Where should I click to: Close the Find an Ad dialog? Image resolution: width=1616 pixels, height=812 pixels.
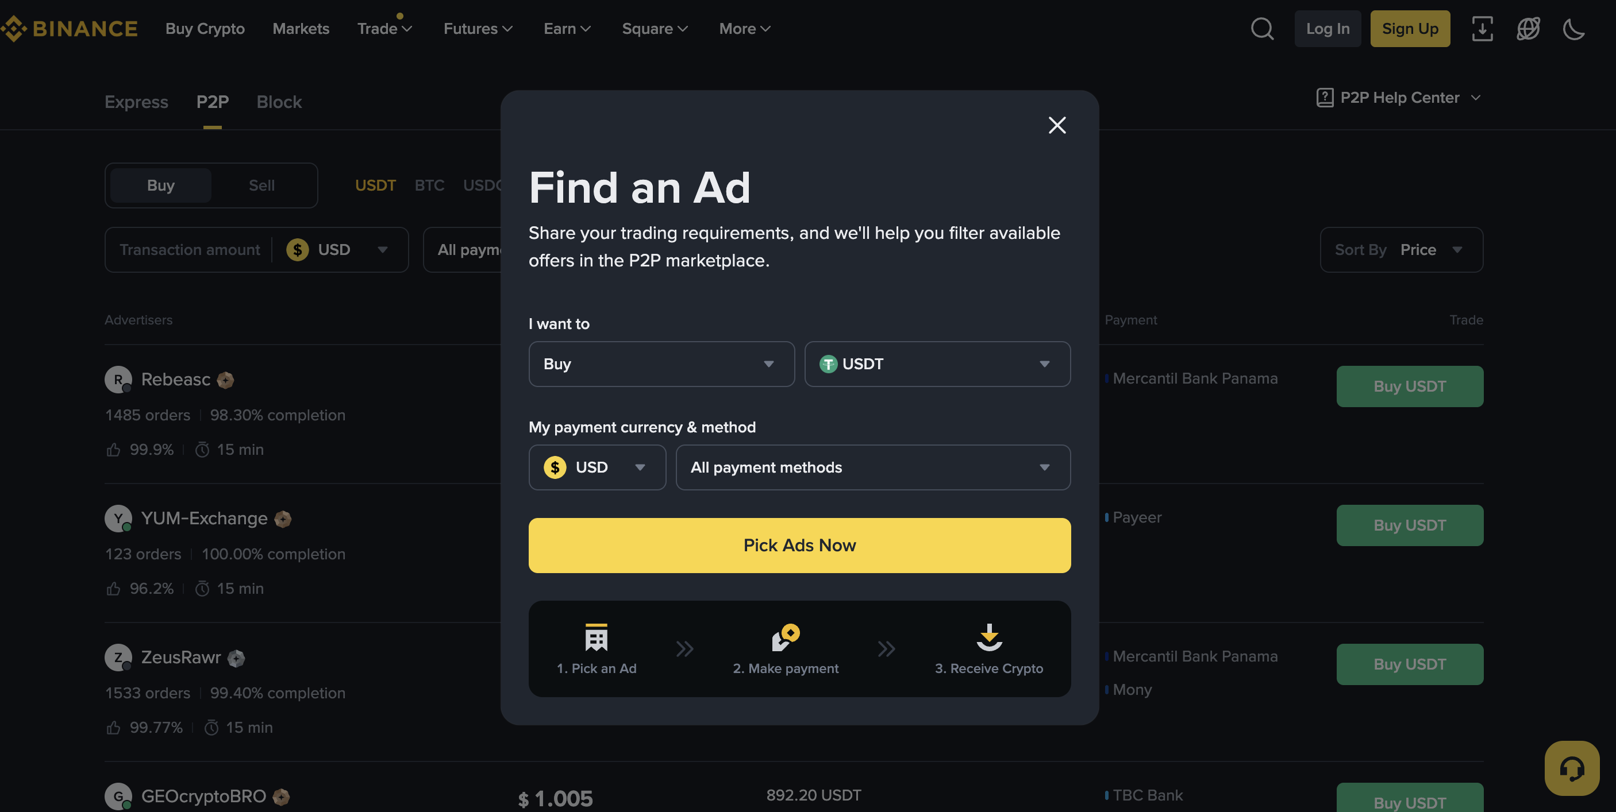click(x=1057, y=125)
